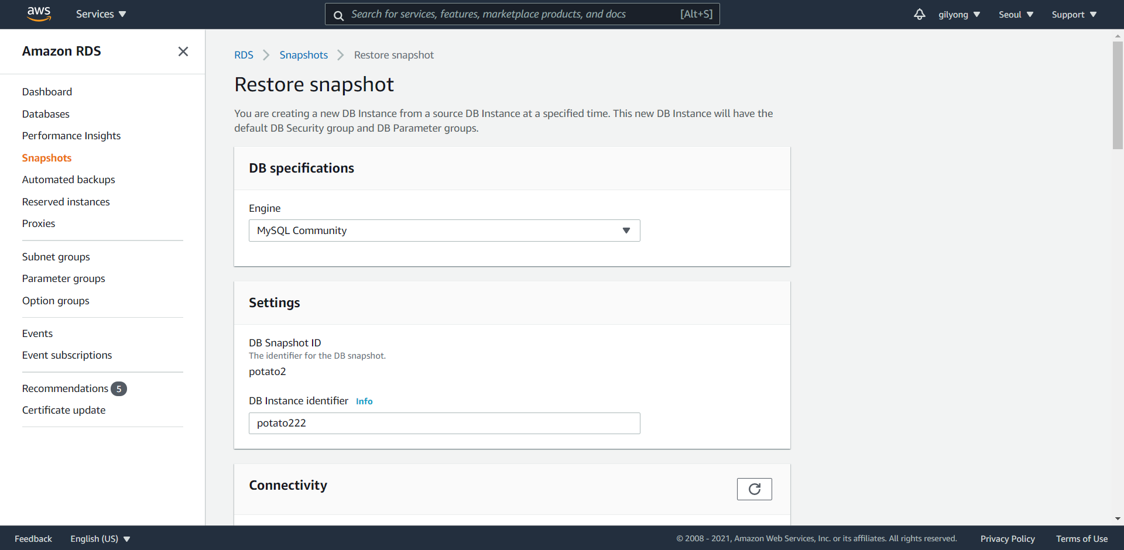Image resolution: width=1124 pixels, height=550 pixels.
Task: Open the Dashboard sidebar item
Action: click(47, 92)
